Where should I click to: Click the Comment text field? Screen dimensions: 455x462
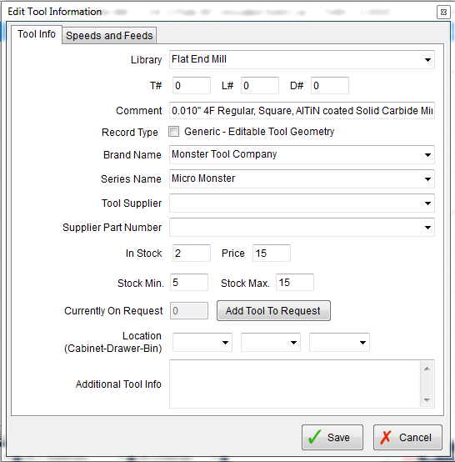(302, 110)
